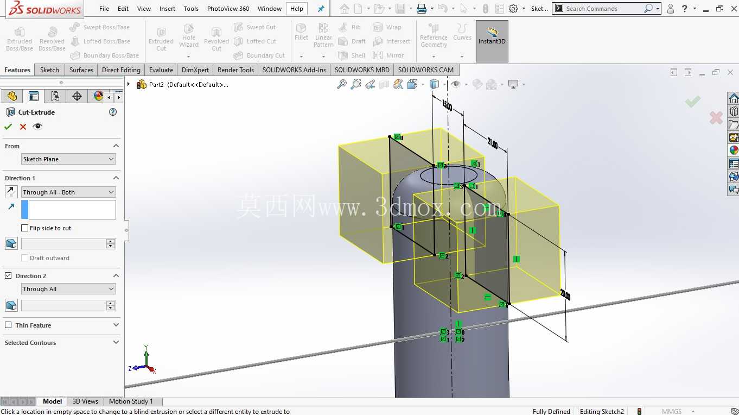This screenshot has height=415, width=739.
Task: Pin the menu bar with pushpin
Action: click(x=321, y=9)
